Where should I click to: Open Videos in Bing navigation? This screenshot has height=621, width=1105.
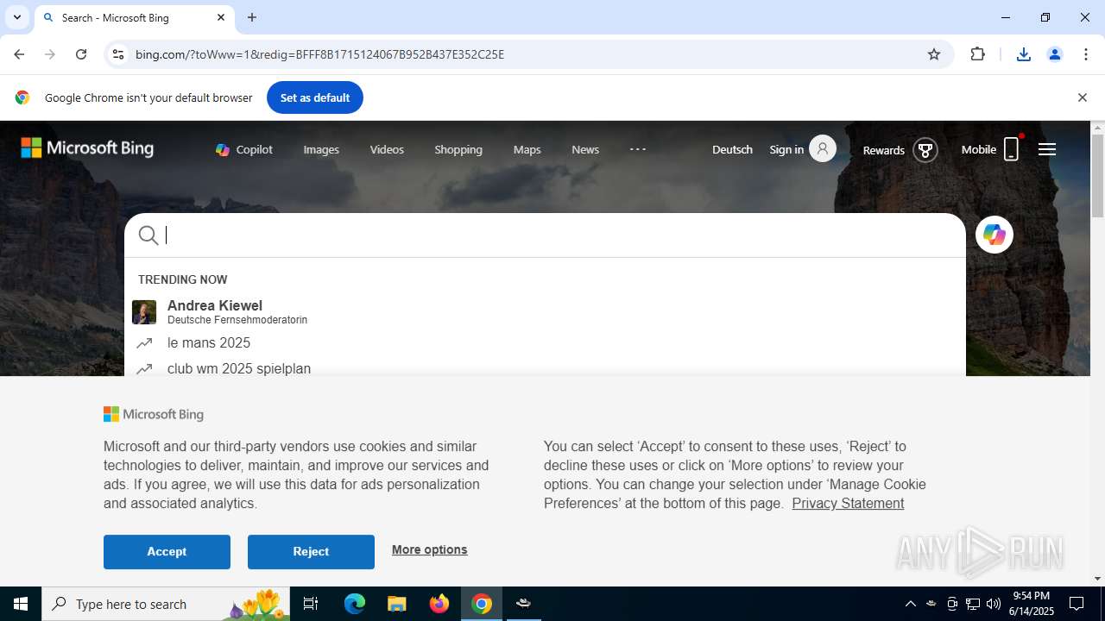(x=387, y=149)
